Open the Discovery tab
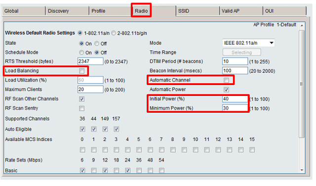Viewport: 316px width, 186px height. click(x=67, y=11)
